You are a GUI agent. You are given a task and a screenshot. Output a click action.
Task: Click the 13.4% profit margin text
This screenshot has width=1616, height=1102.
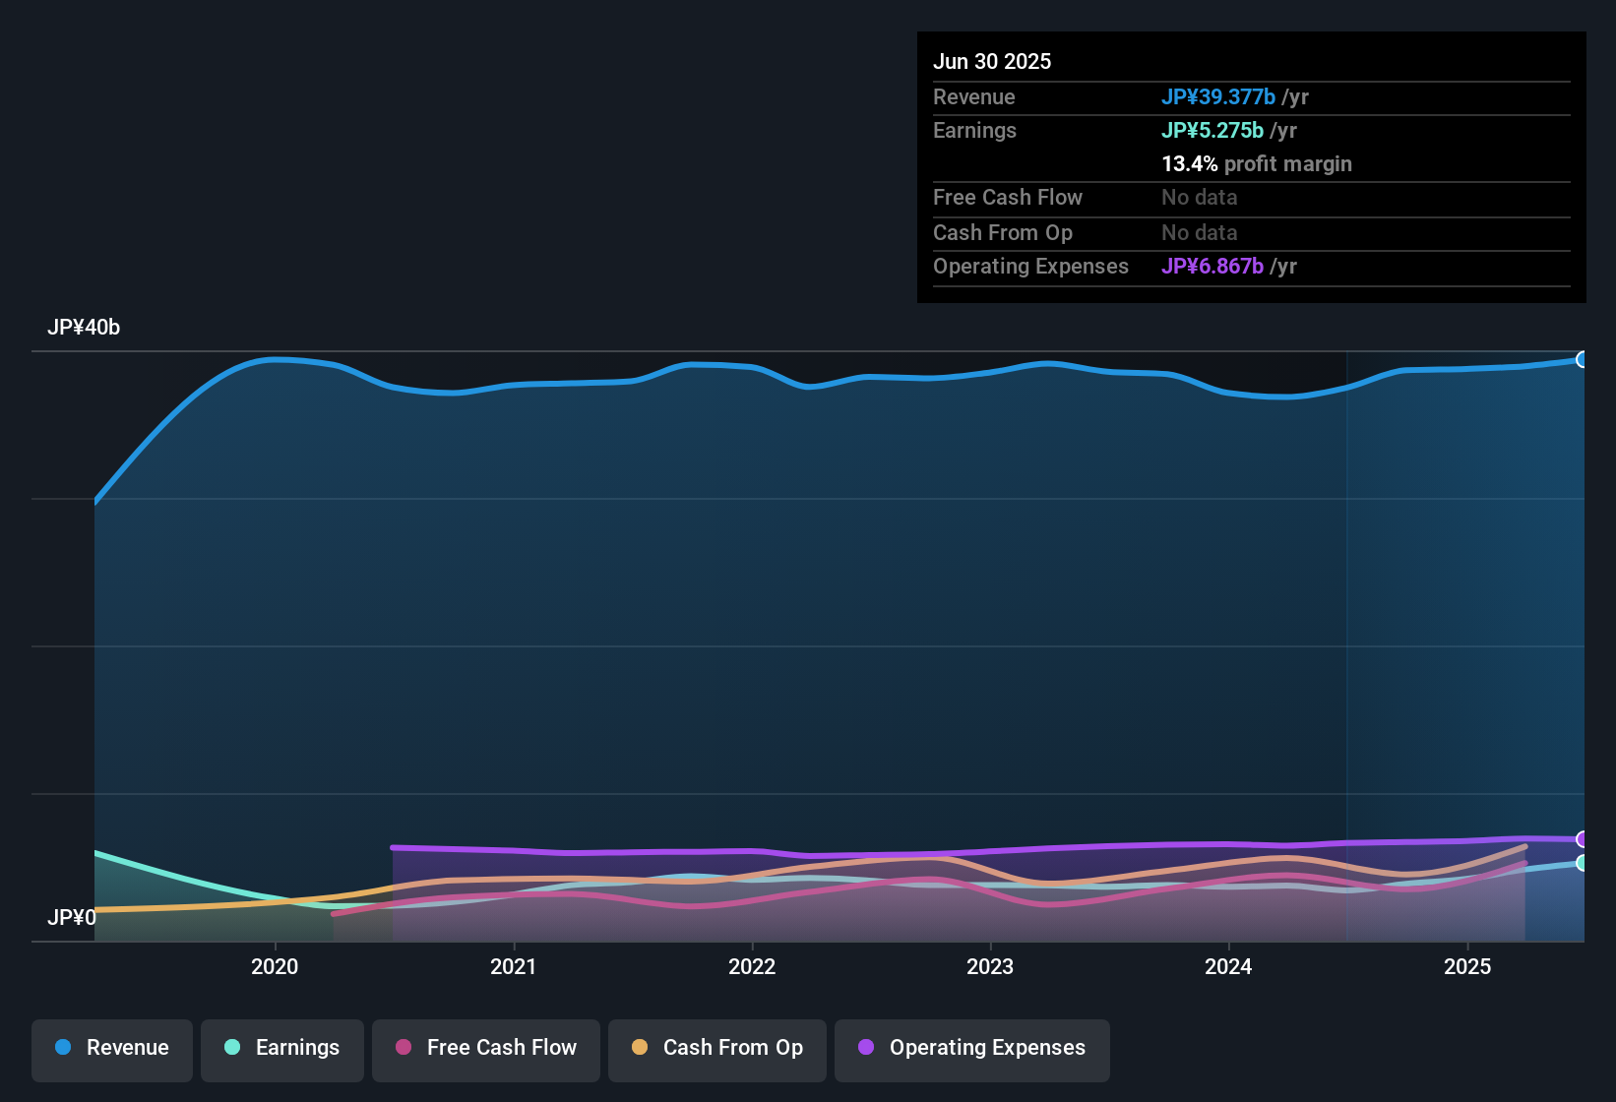tap(1257, 163)
